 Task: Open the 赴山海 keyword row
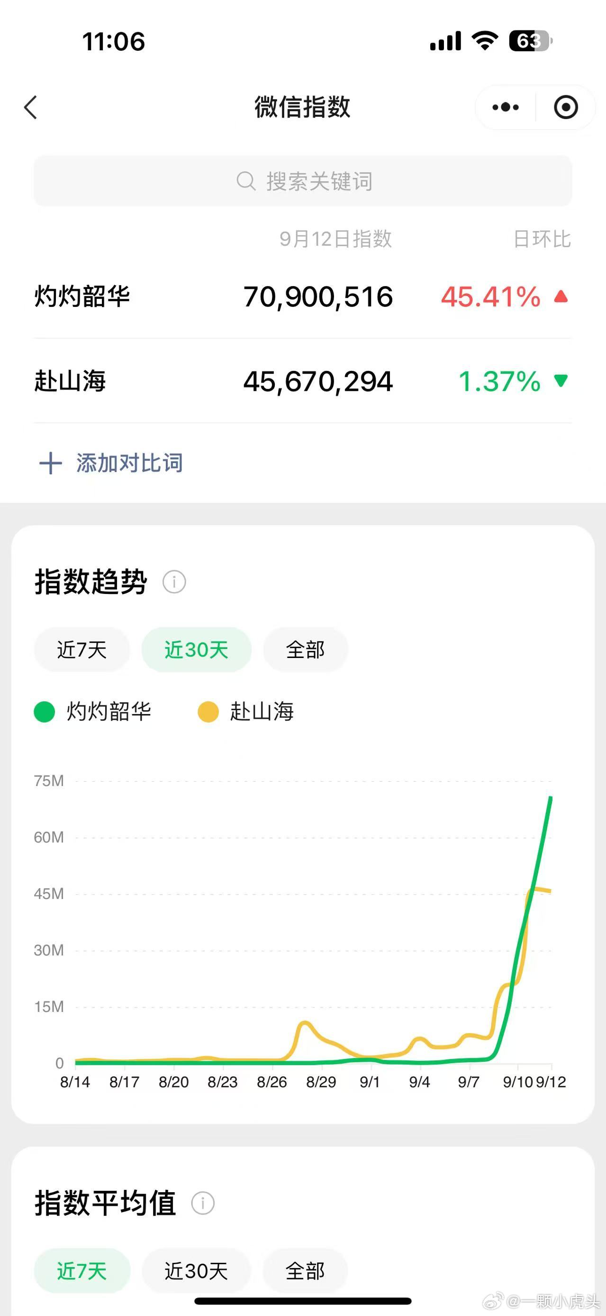tap(303, 381)
